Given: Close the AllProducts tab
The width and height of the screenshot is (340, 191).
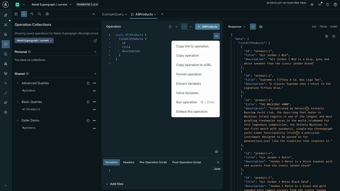Looking at the screenshot, I should (155, 15).
